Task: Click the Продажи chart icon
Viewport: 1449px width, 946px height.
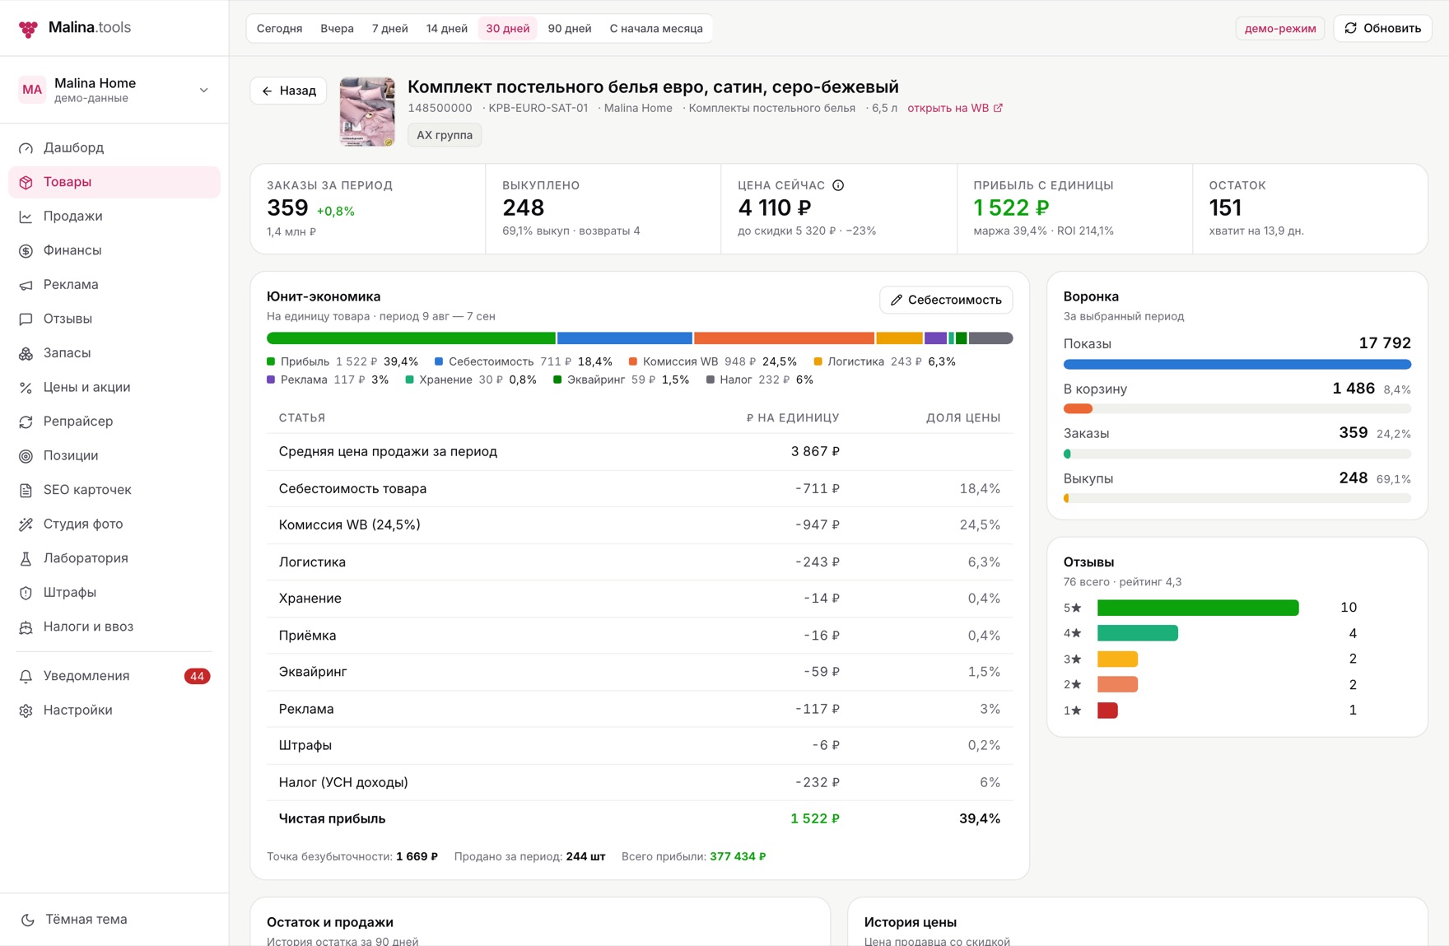Action: pos(26,217)
